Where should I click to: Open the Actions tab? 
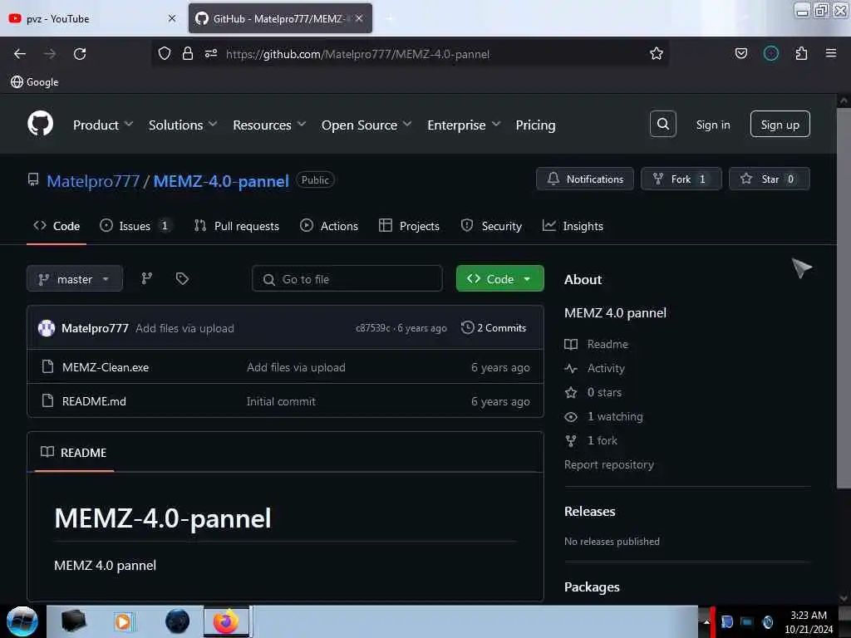329,226
